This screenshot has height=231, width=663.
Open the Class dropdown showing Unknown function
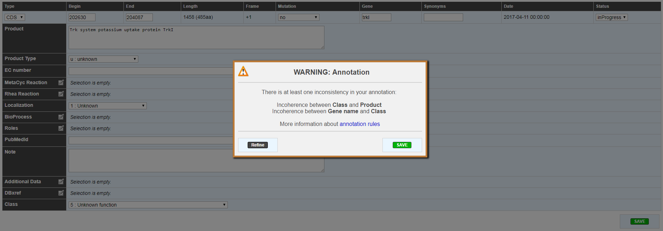point(148,205)
